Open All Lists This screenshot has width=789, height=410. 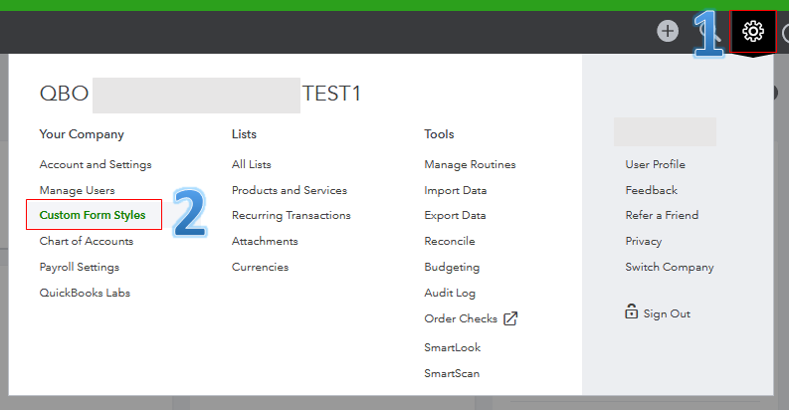tap(251, 164)
